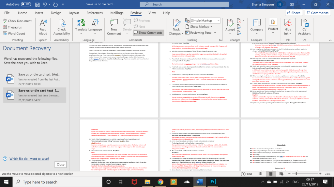The height and width of the screenshot is (187, 334).
Task: Toggle the AutoSave switch
Action: [x=26, y=5]
